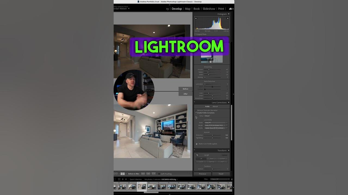The image size is (348, 195).
Task: Open the Map module
Action: 188,9
